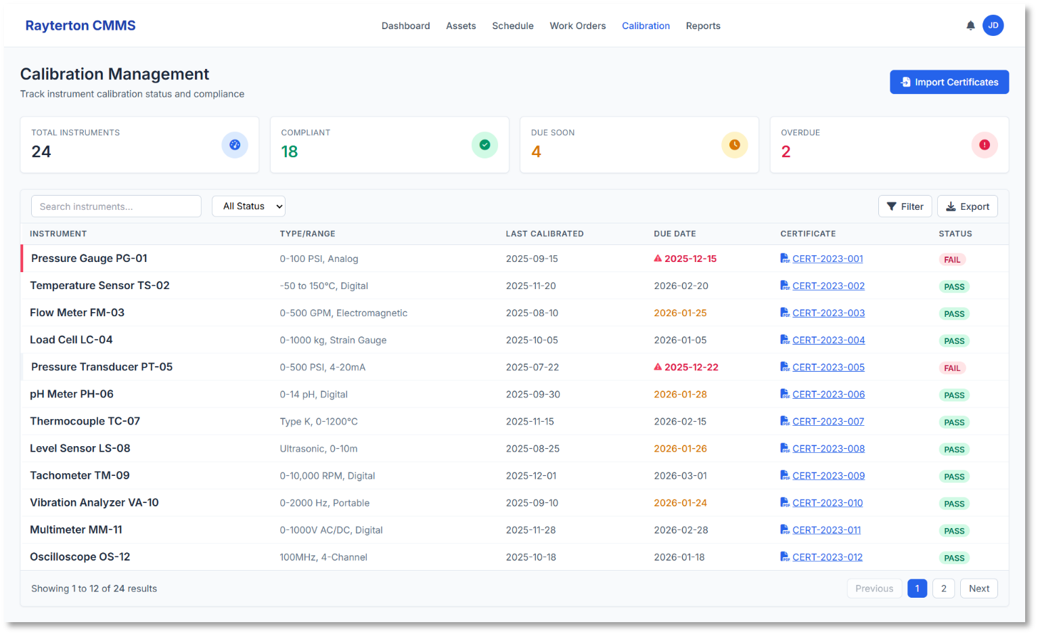Switch to the Work Orders tab
This screenshot has height=635, width=1038.
pyautogui.click(x=577, y=26)
